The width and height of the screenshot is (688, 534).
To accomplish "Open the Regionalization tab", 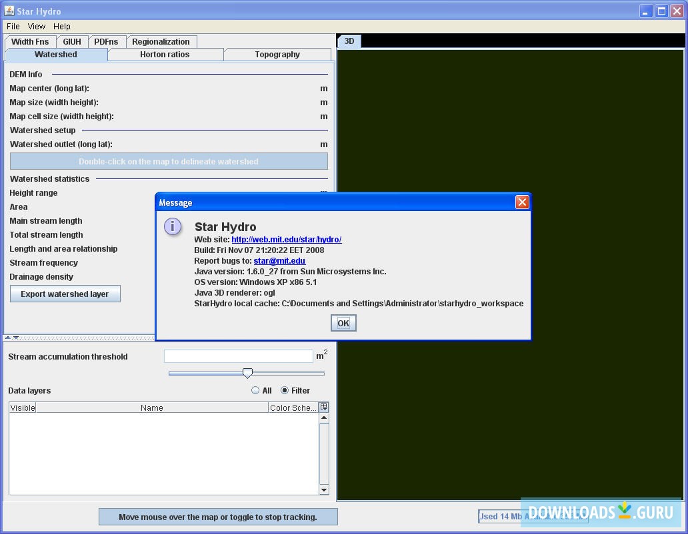I will click(161, 42).
